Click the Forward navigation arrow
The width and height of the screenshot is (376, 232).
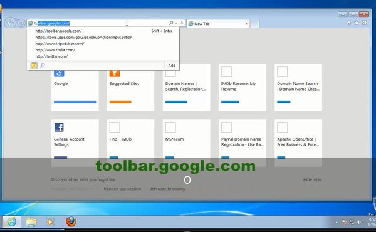(21, 23)
